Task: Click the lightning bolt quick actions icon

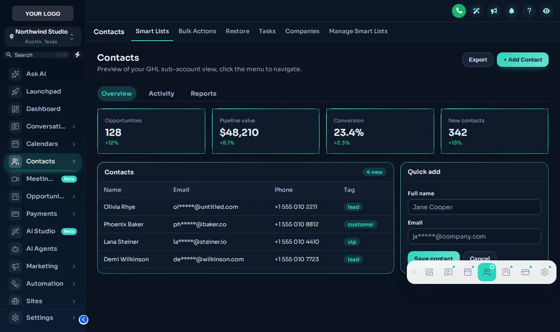Action: pos(77,55)
